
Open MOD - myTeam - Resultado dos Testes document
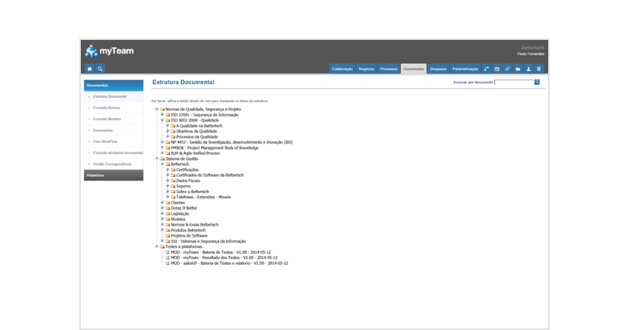click(x=223, y=257)
